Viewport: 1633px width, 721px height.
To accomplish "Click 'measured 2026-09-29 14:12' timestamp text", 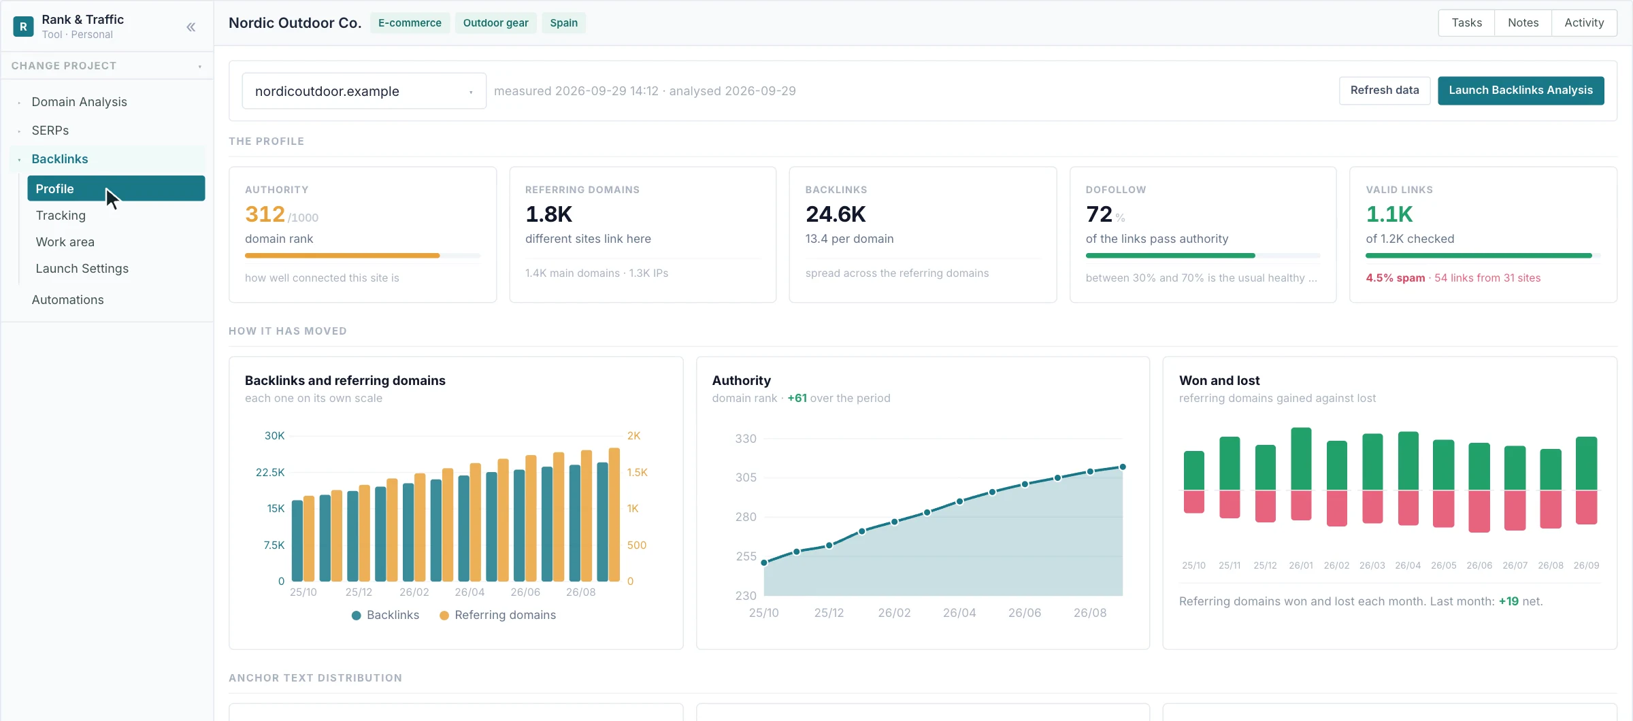I will point(576,91).
